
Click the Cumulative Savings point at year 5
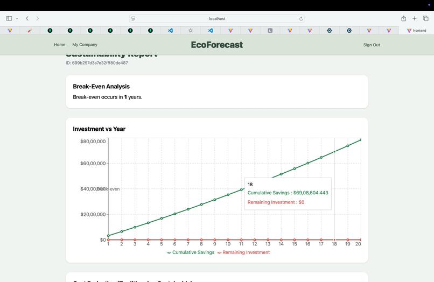(x=162, y=218)
